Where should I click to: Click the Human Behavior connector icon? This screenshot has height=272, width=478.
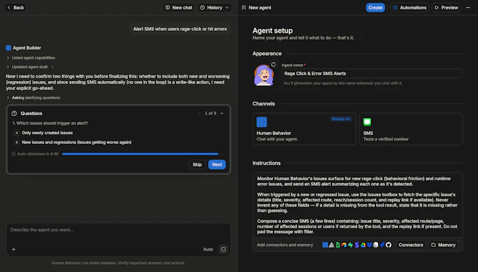click(325, 245)
